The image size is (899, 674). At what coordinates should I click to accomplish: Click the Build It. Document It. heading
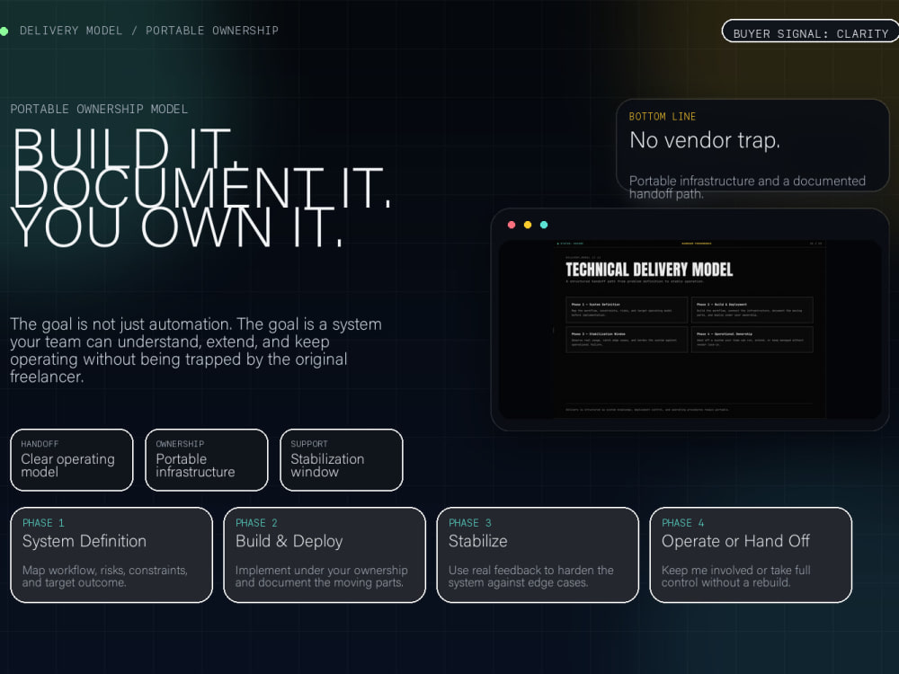(201, 188)
